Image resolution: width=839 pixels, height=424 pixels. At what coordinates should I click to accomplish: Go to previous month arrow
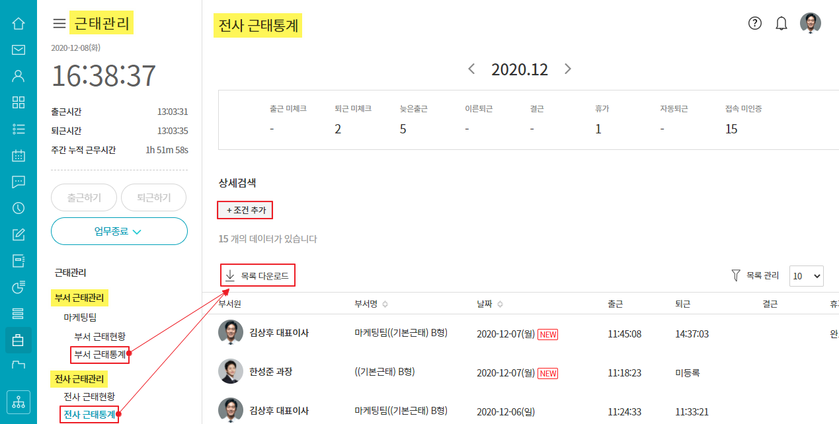(471, 69)
